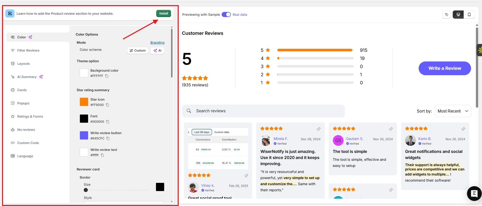The width and height of the screenshot is (482, 206).
Task: Click the 'Customer Reviews' heading
Action: click(x=203, y=33)
